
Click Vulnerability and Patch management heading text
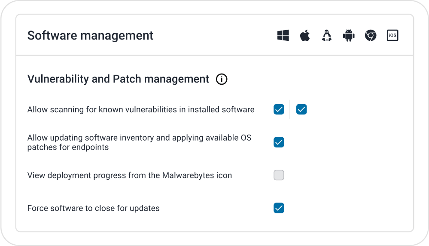click(118, 79)
